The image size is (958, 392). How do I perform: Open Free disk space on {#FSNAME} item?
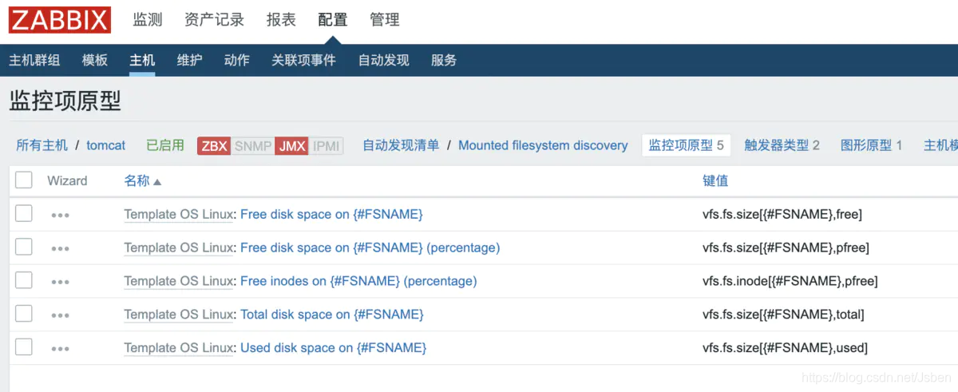pyautogui.click(x=331, y=214)
